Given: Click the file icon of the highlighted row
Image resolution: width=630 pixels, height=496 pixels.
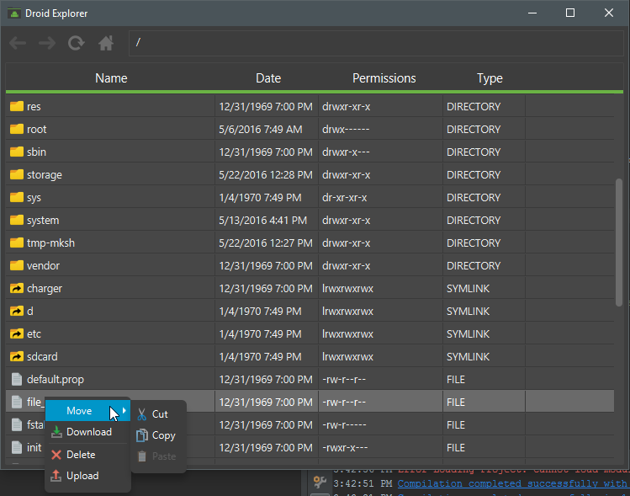Looking at the screenshot, I should 17,402.
